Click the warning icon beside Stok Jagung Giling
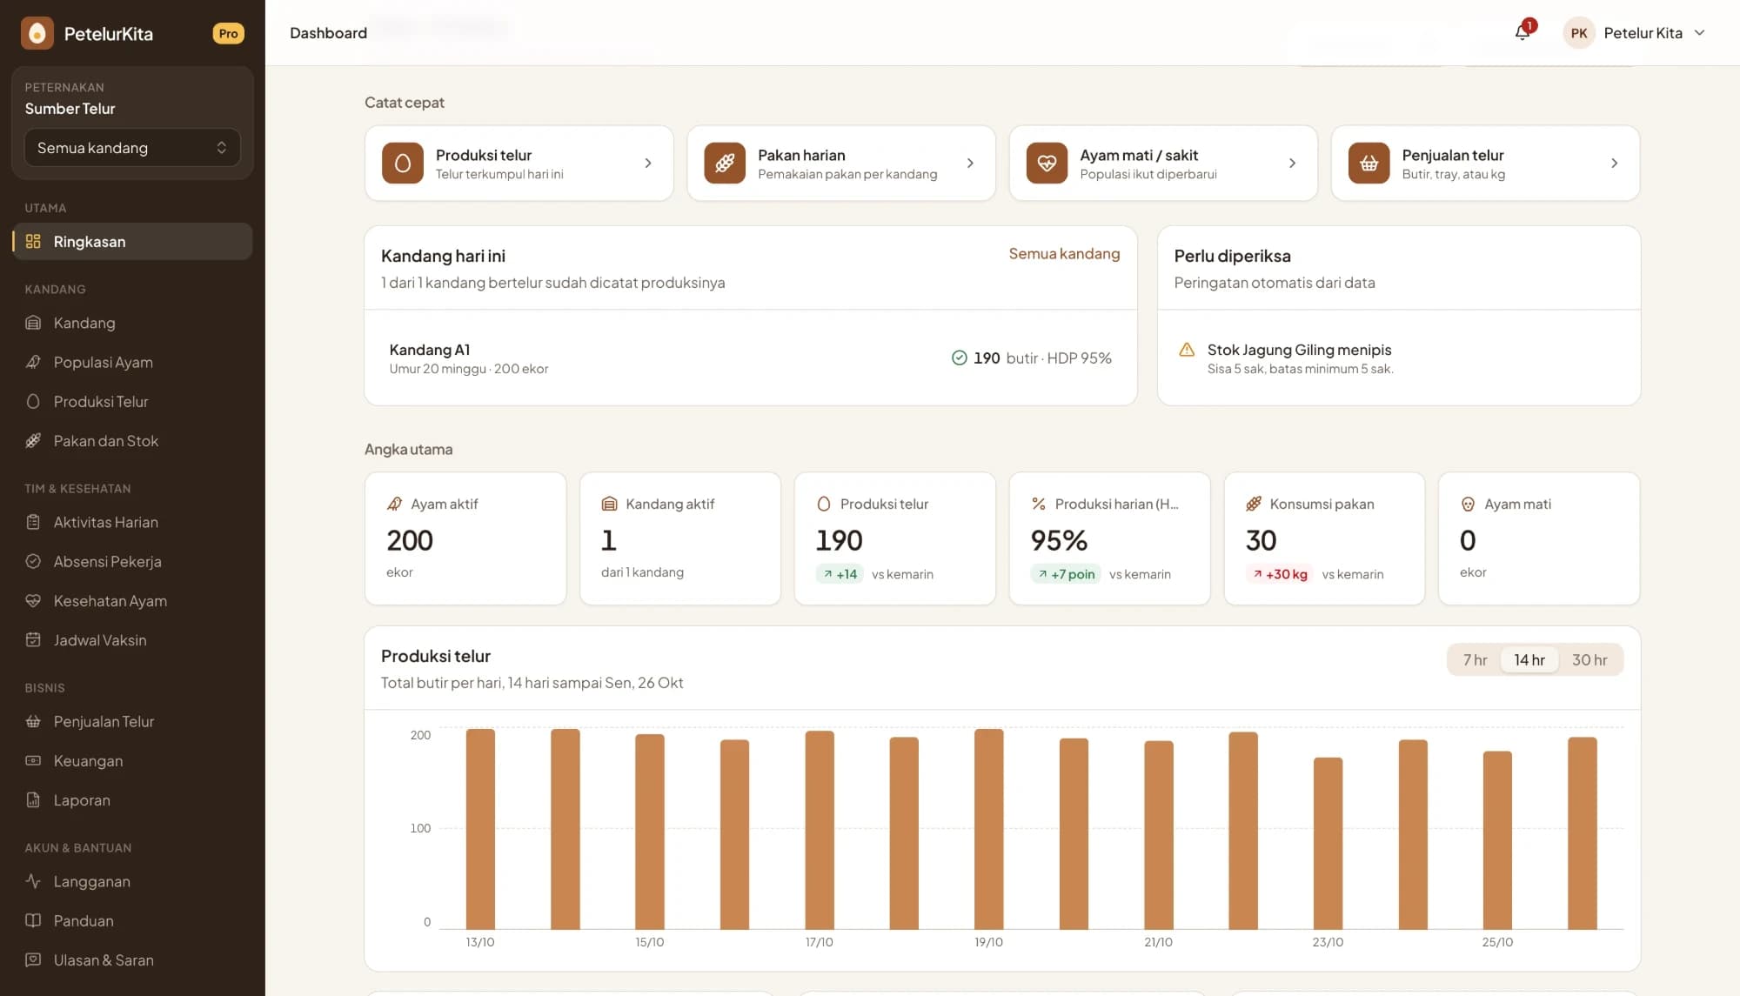The image size is (1740, 996). (x=1187, y=350)
